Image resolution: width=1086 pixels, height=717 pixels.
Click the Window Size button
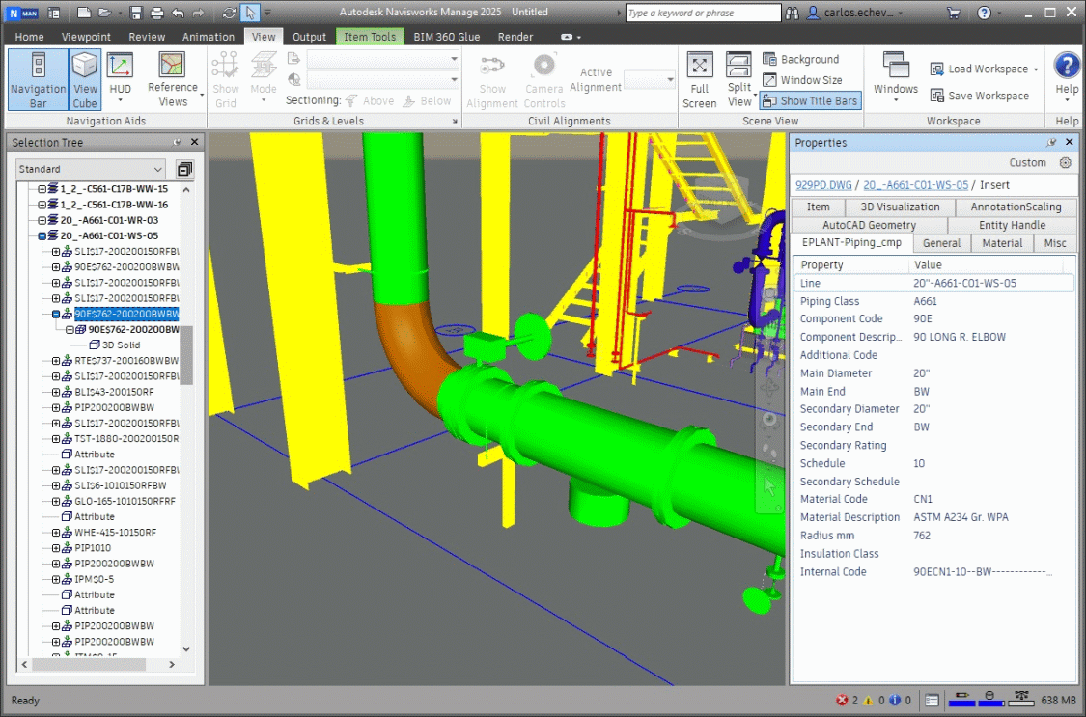[803, 80]
